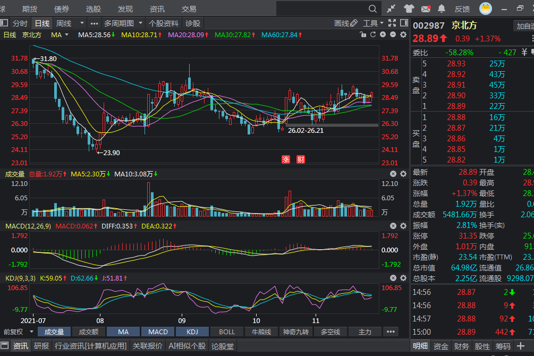Open the 前复权 adjustment dropdown
The image size is (534, 356).
tap(16, 332)
